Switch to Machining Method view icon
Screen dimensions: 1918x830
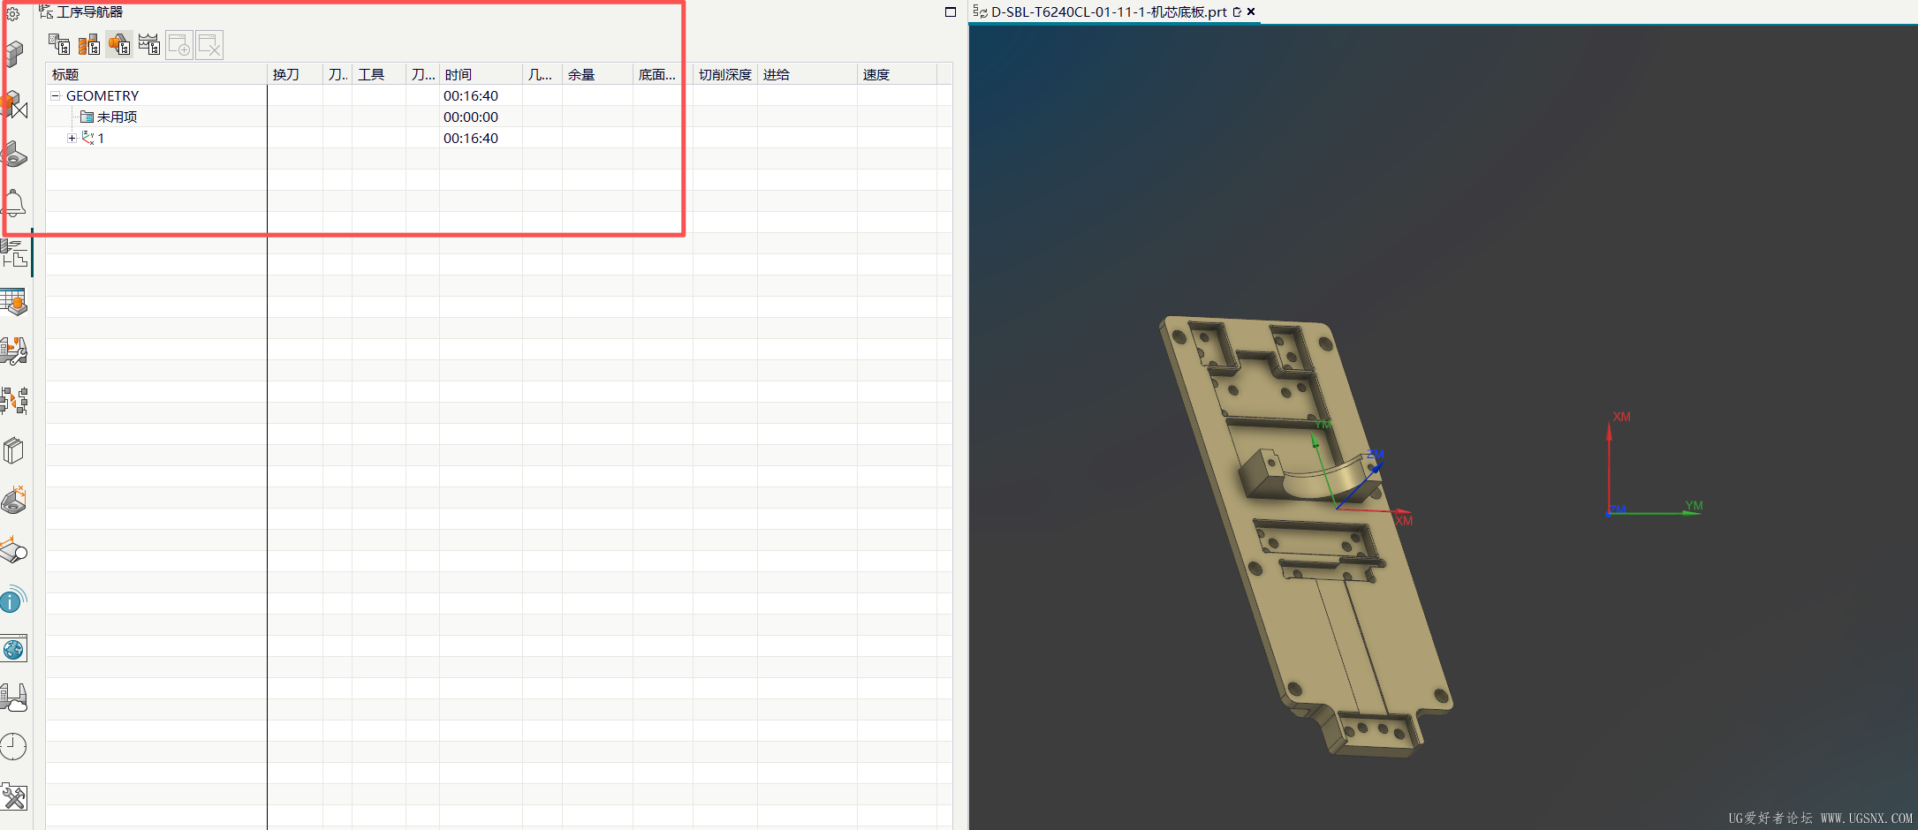click(x=149, y=44)
